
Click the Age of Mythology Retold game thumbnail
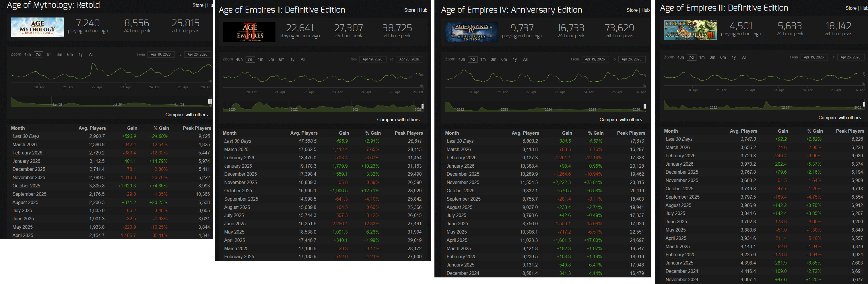pos(37,27)
